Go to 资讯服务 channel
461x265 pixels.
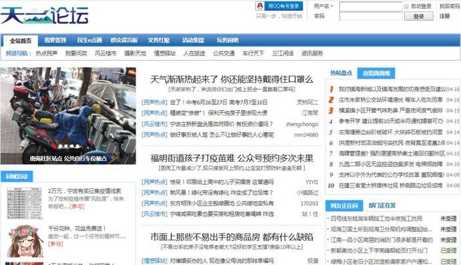coord(312,53)
